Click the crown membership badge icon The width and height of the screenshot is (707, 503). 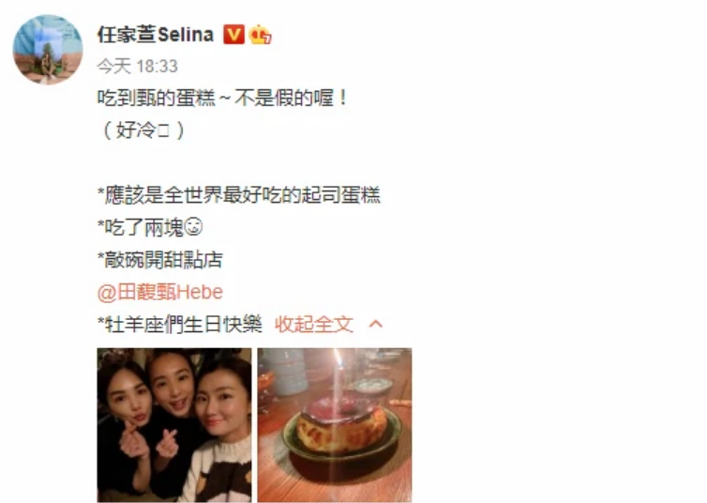point(261,35)
